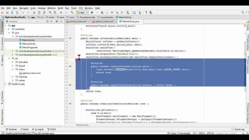Click override gutter icon beside onQueryTextSubmit
This screenshot has height=140, width=249.
70,66
